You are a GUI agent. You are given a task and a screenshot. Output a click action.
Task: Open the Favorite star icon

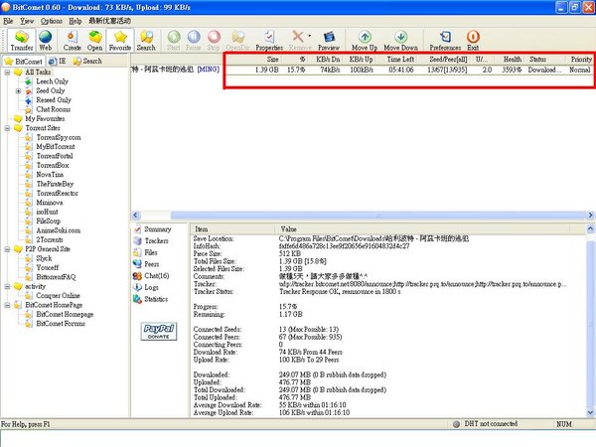(120, 40)
